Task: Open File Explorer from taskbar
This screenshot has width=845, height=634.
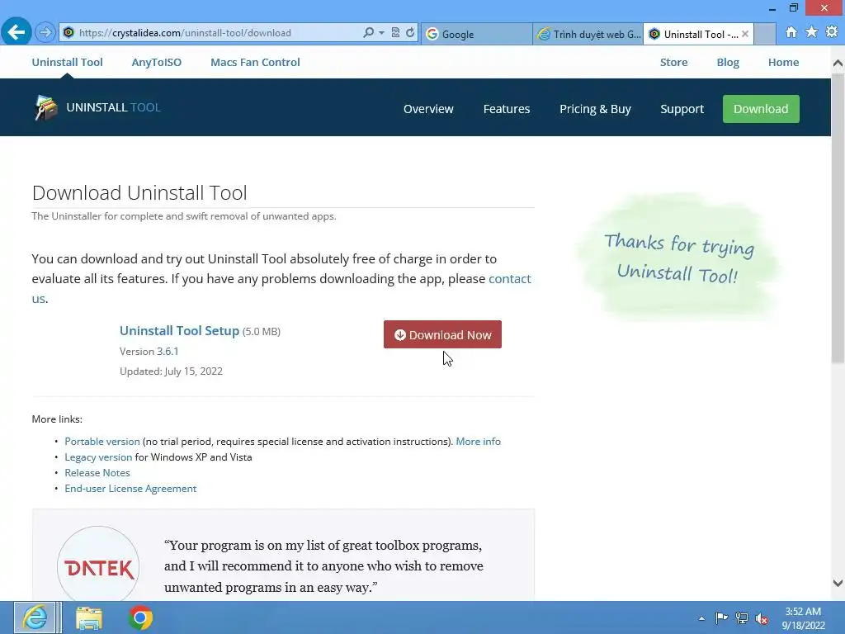Action: [89, 618]
